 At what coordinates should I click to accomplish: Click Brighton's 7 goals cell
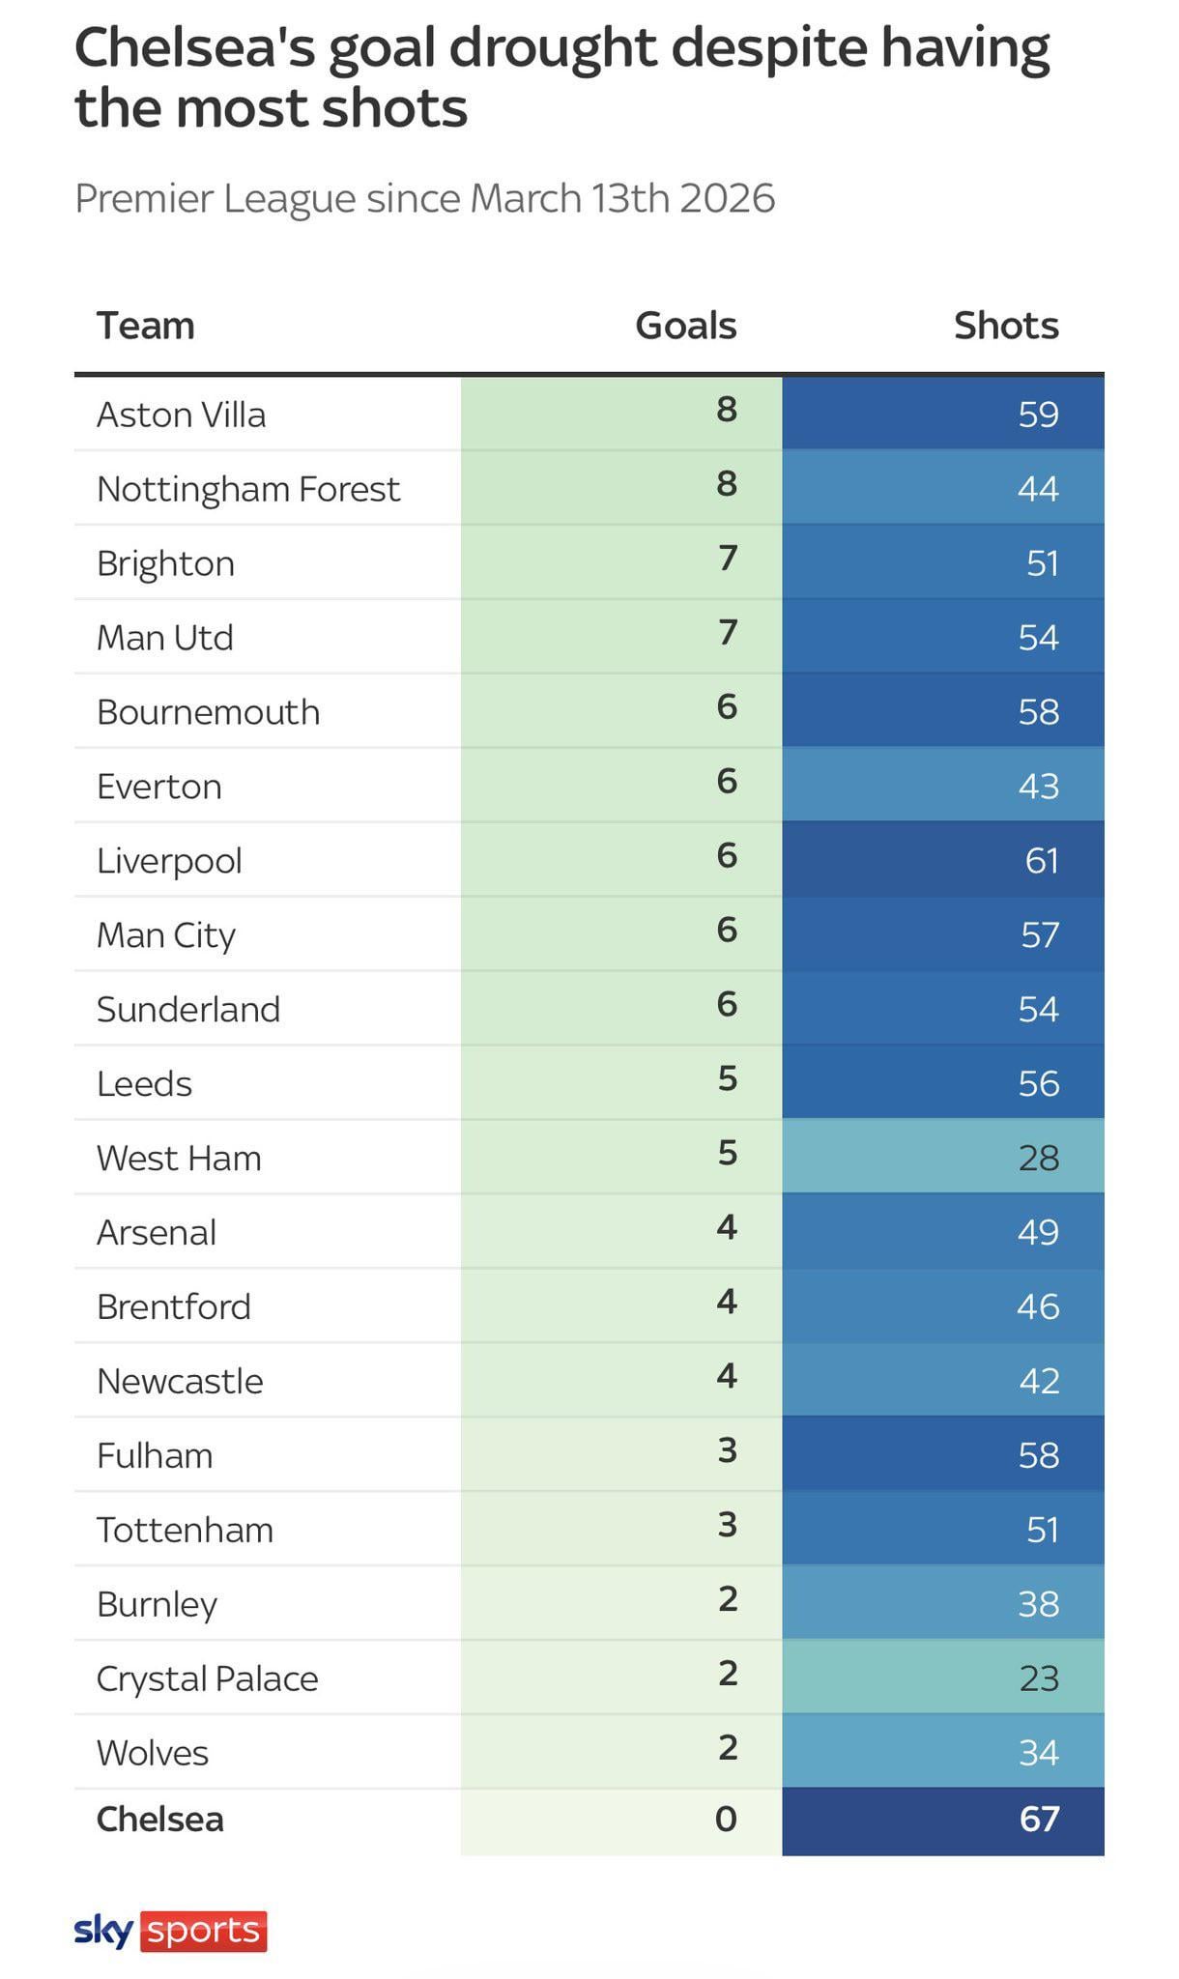coord(728,559)
